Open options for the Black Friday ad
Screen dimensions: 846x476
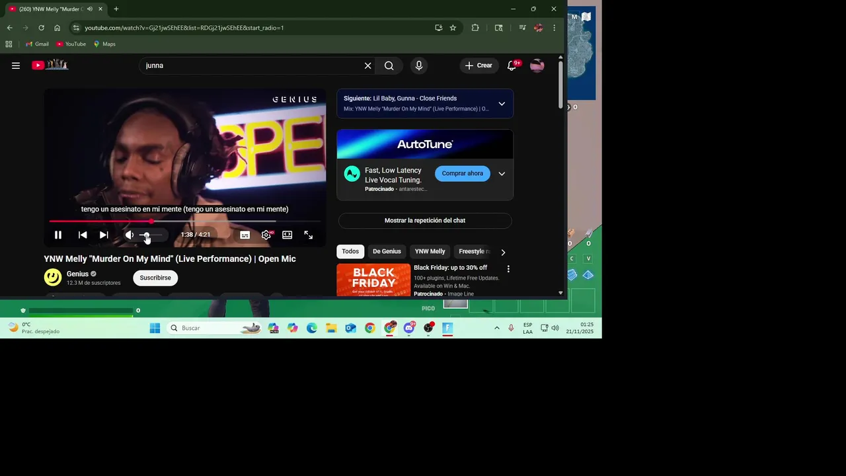point(508,269)
